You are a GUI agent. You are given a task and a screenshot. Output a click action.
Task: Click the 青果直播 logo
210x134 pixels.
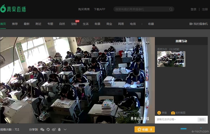pos(13,9)
